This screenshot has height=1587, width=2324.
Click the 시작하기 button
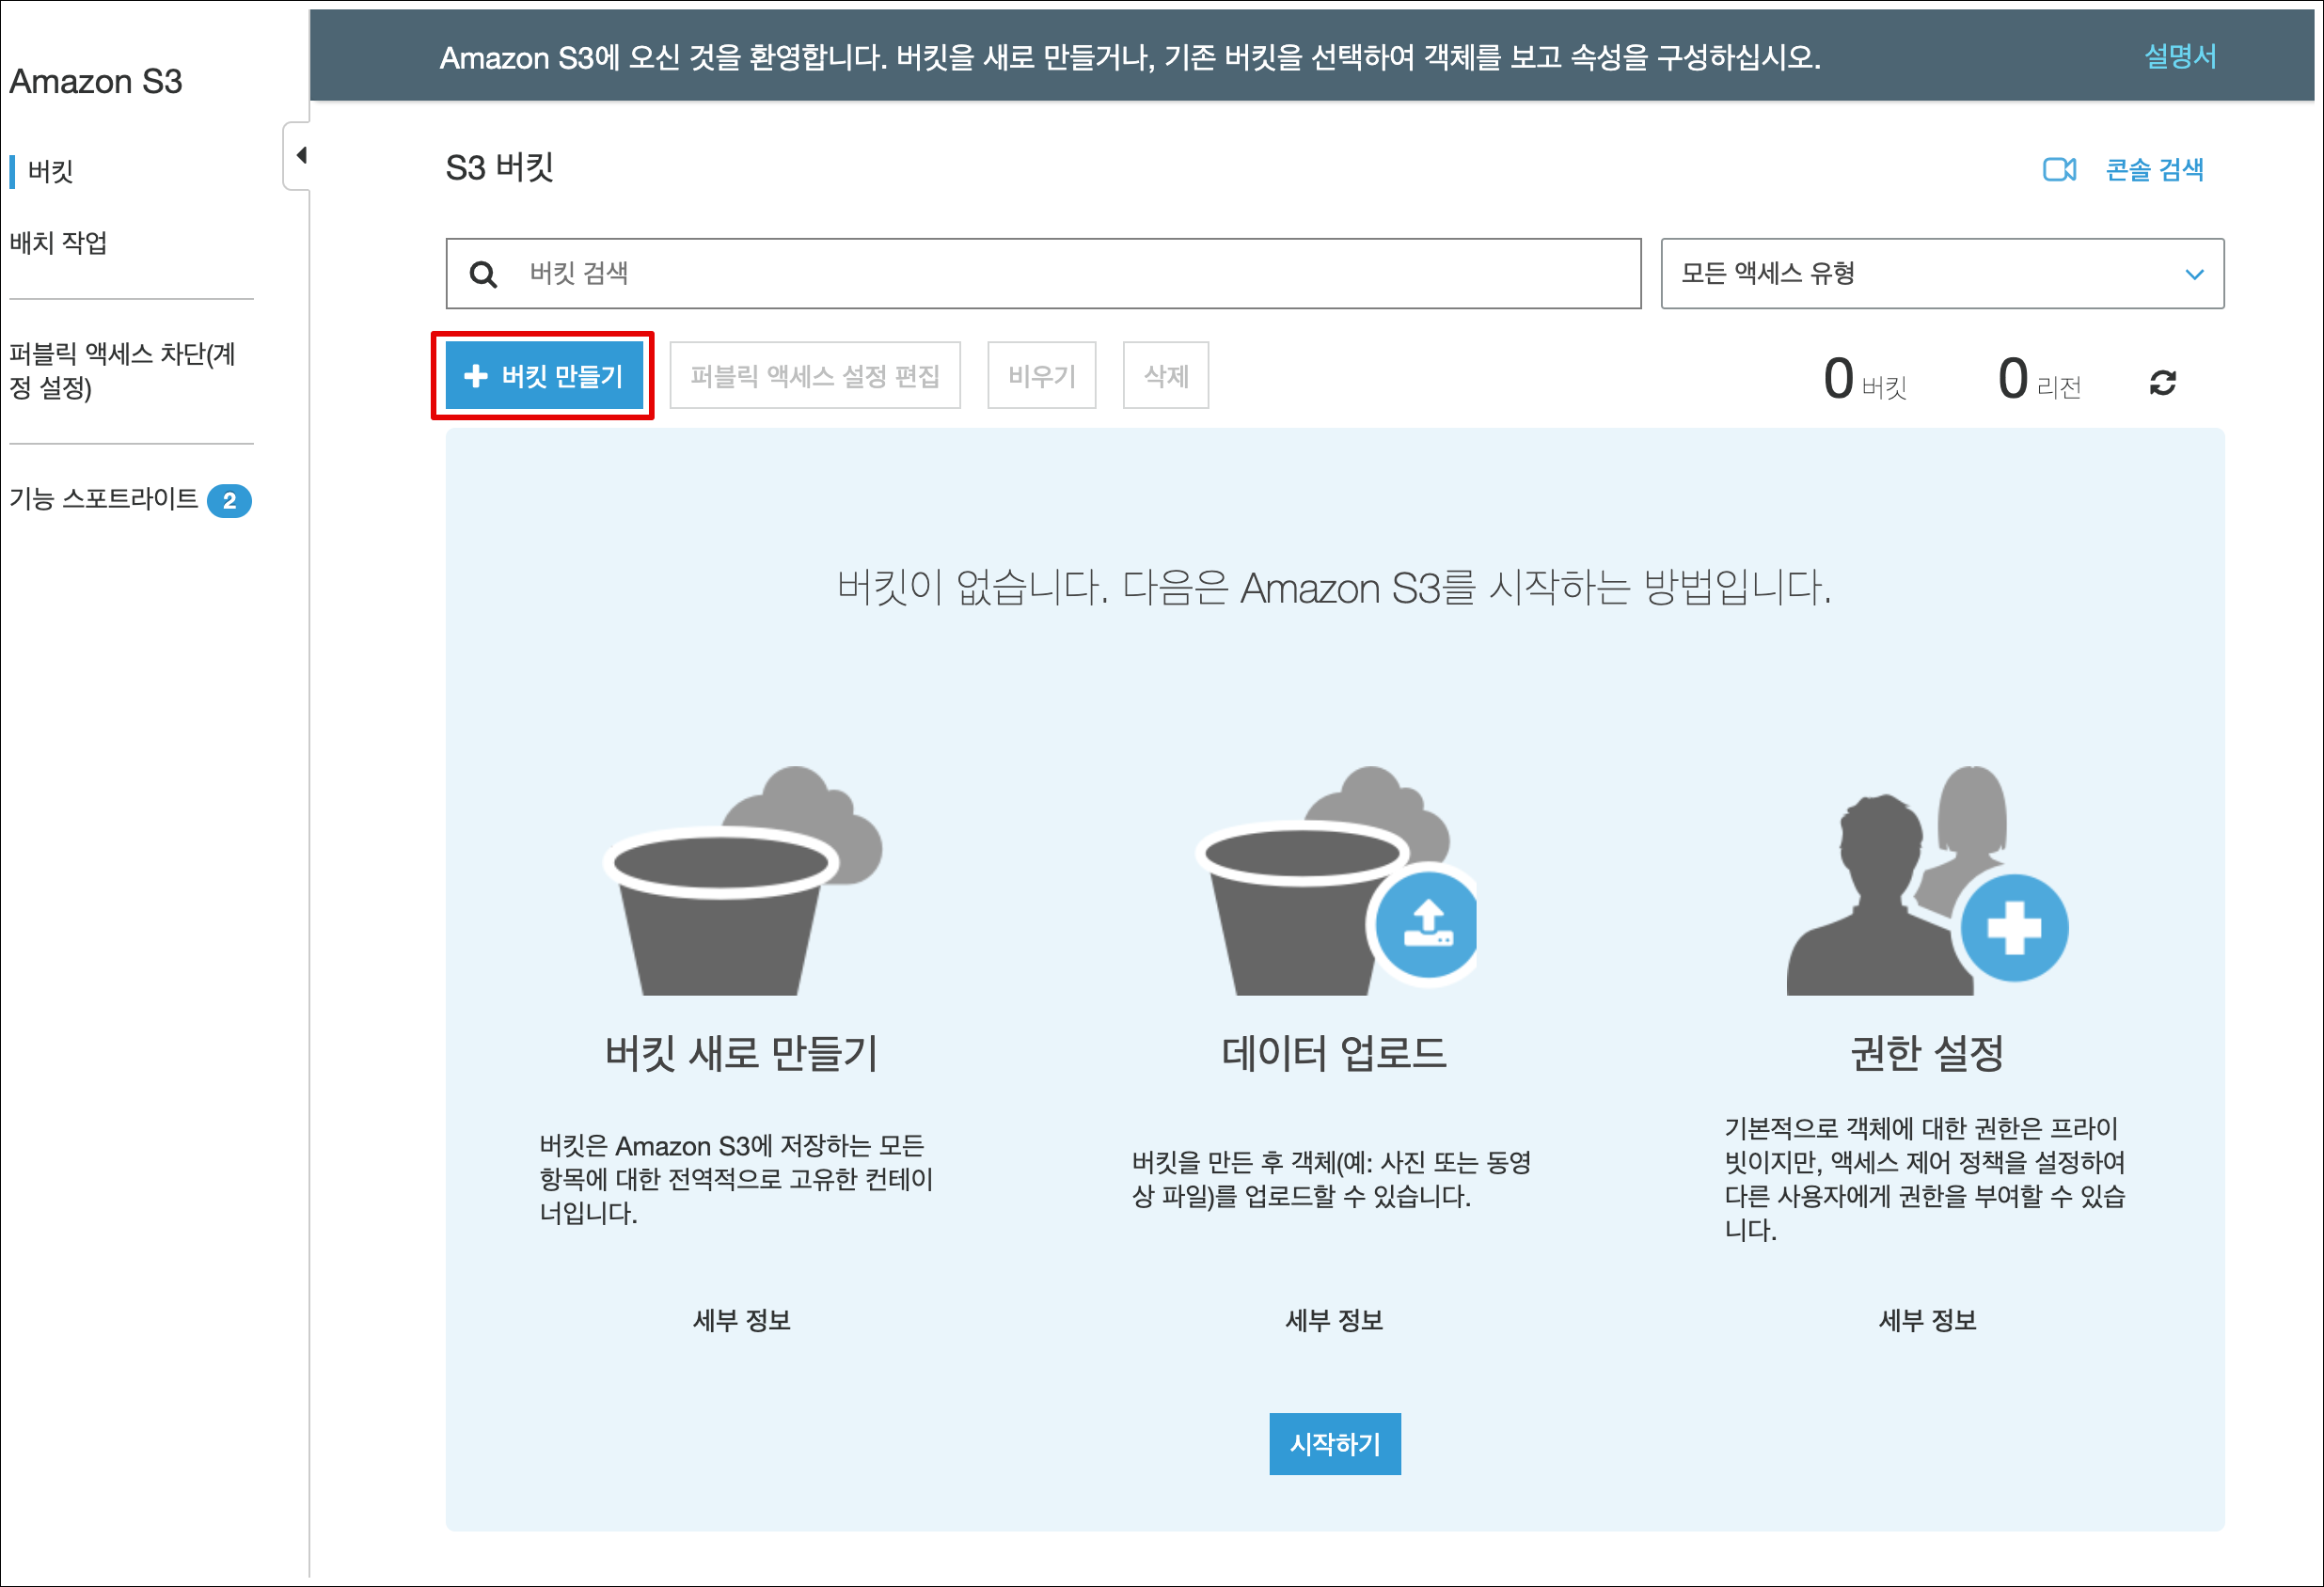1335,1444
